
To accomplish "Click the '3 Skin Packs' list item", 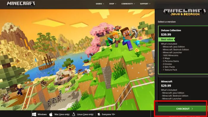I will 168,67.
